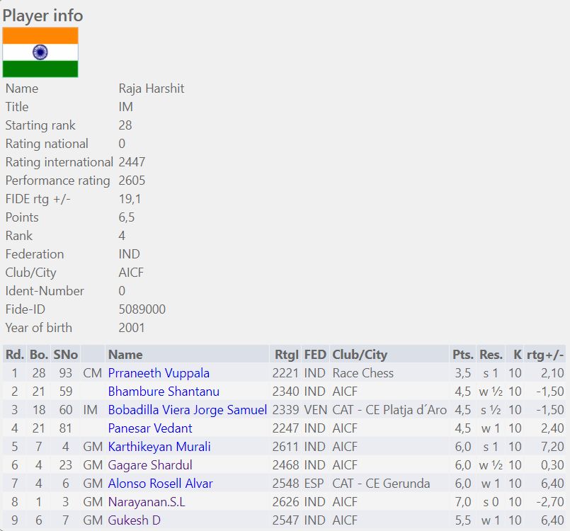
Task: Open Gukesh D player link
Action: click(134, 520)
